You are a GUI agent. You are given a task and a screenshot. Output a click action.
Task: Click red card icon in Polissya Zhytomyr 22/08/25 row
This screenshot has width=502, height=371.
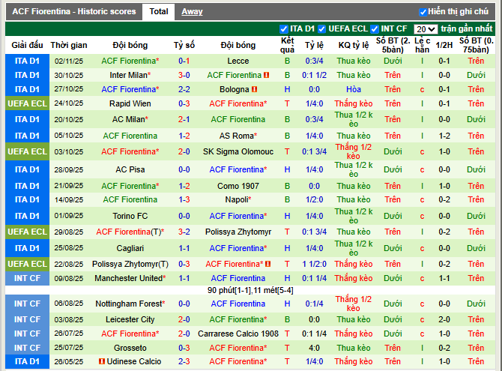pyautogui.click(x=268, y=264)
